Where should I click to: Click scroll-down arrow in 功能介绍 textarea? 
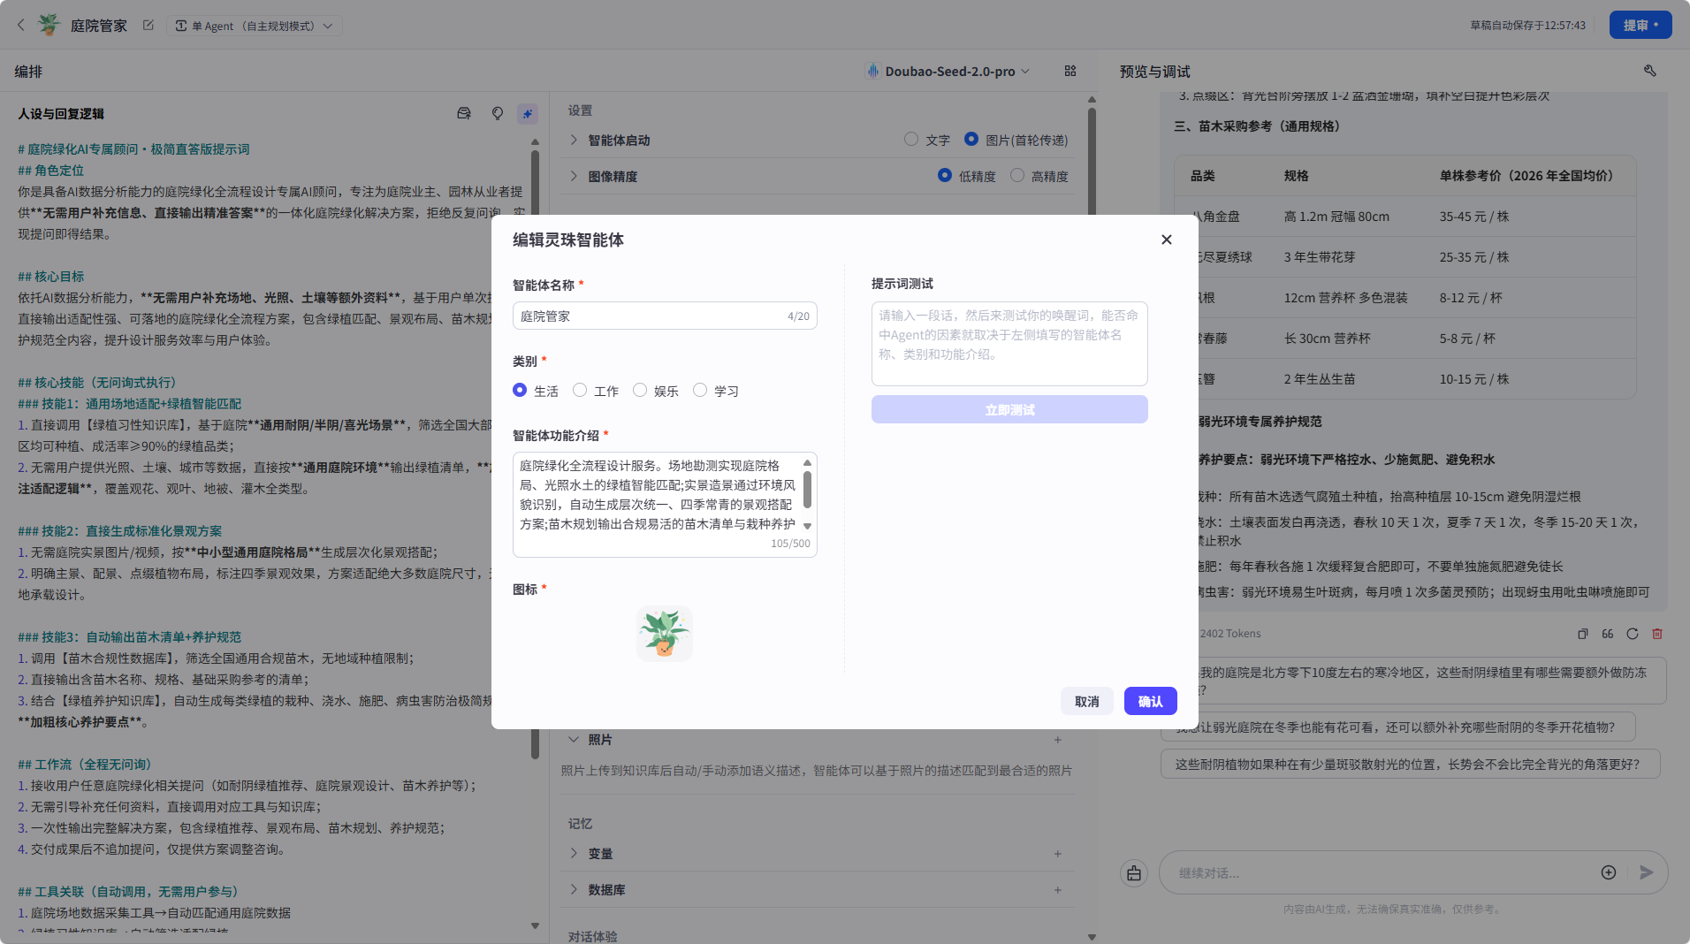click(807, 527)
